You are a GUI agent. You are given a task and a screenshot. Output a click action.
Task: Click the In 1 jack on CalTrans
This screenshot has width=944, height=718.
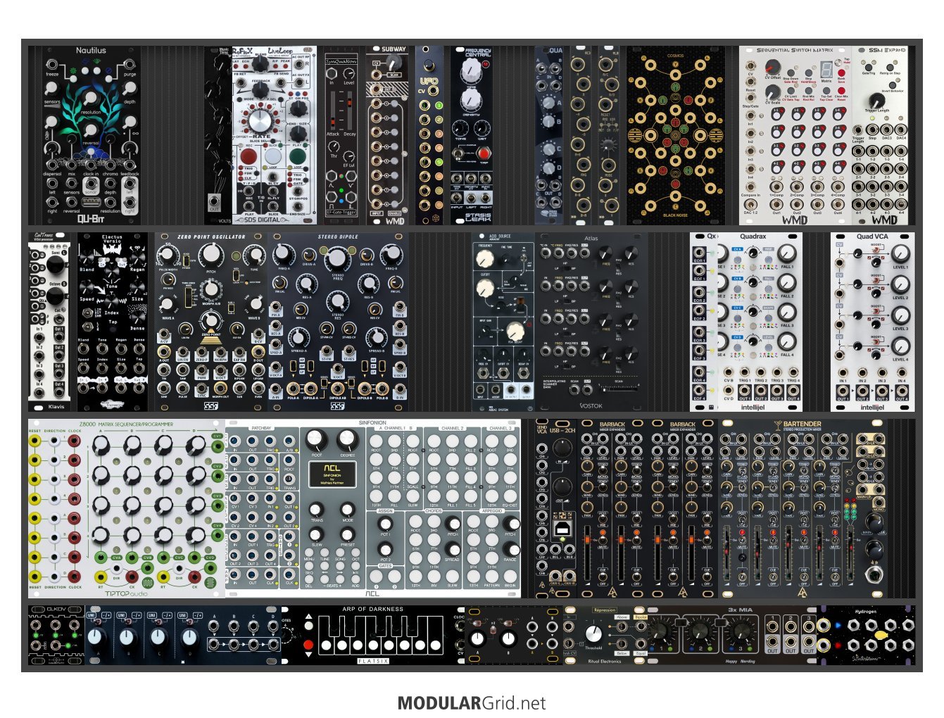coord(39,339)
